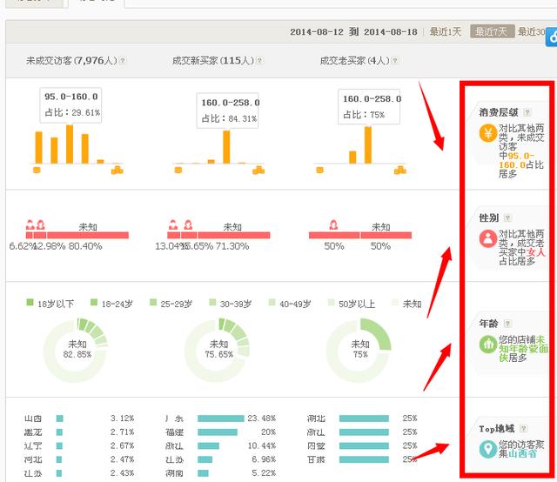Viewport: 557px width, 482px height.
Task: Click tallest bar in 成交新买家 price chart
Action: (x=226, y=146)
